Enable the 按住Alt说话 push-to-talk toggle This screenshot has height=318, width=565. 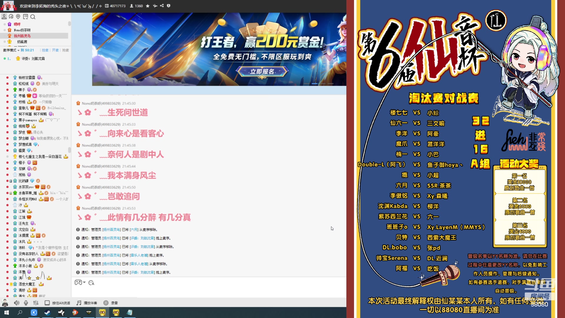point(47,302)
